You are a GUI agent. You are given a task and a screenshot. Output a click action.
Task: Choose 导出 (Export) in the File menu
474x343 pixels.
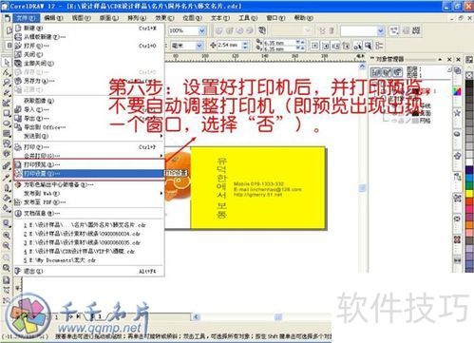tap(88, 119)
